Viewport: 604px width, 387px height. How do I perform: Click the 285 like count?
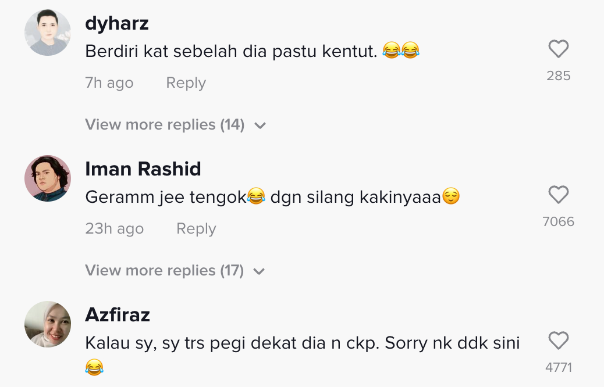click(x=558, y=76)
